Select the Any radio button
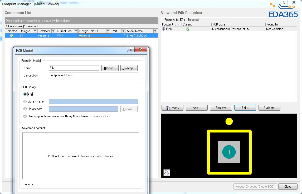The width and height of the screenshot is (302, 194). coord(25,94)
